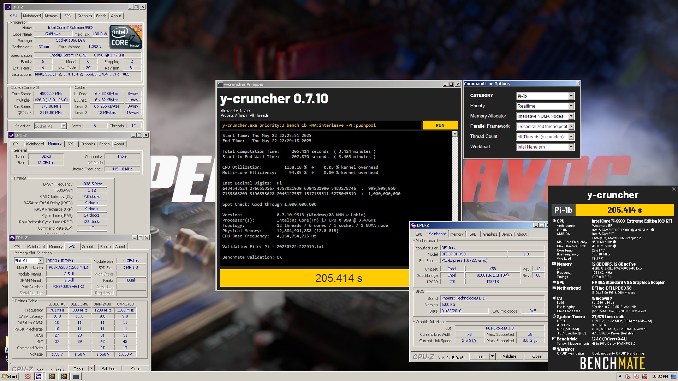Click the System Timers clock icon in BenchMate

554,316
